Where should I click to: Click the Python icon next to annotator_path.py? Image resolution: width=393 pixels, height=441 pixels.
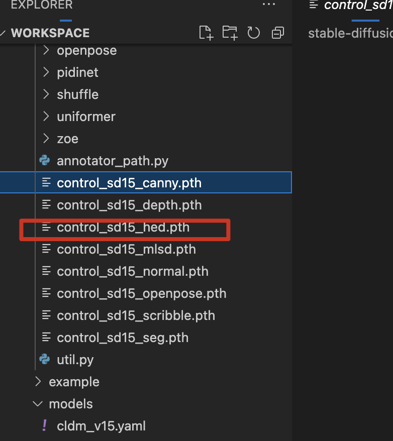coord(45,161)
